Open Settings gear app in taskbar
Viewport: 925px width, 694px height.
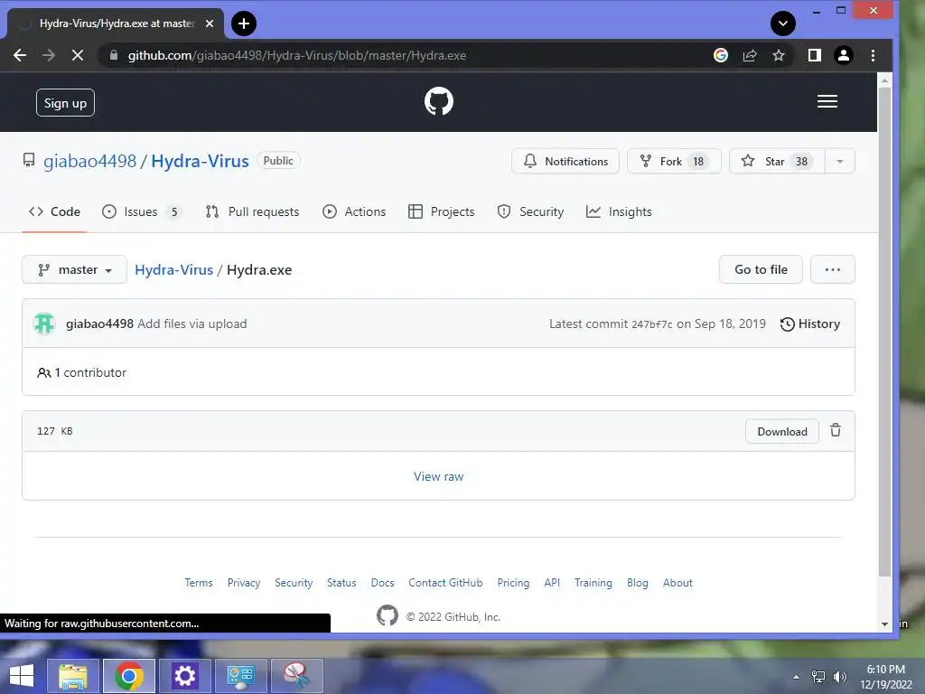click(x=184, y=676)
